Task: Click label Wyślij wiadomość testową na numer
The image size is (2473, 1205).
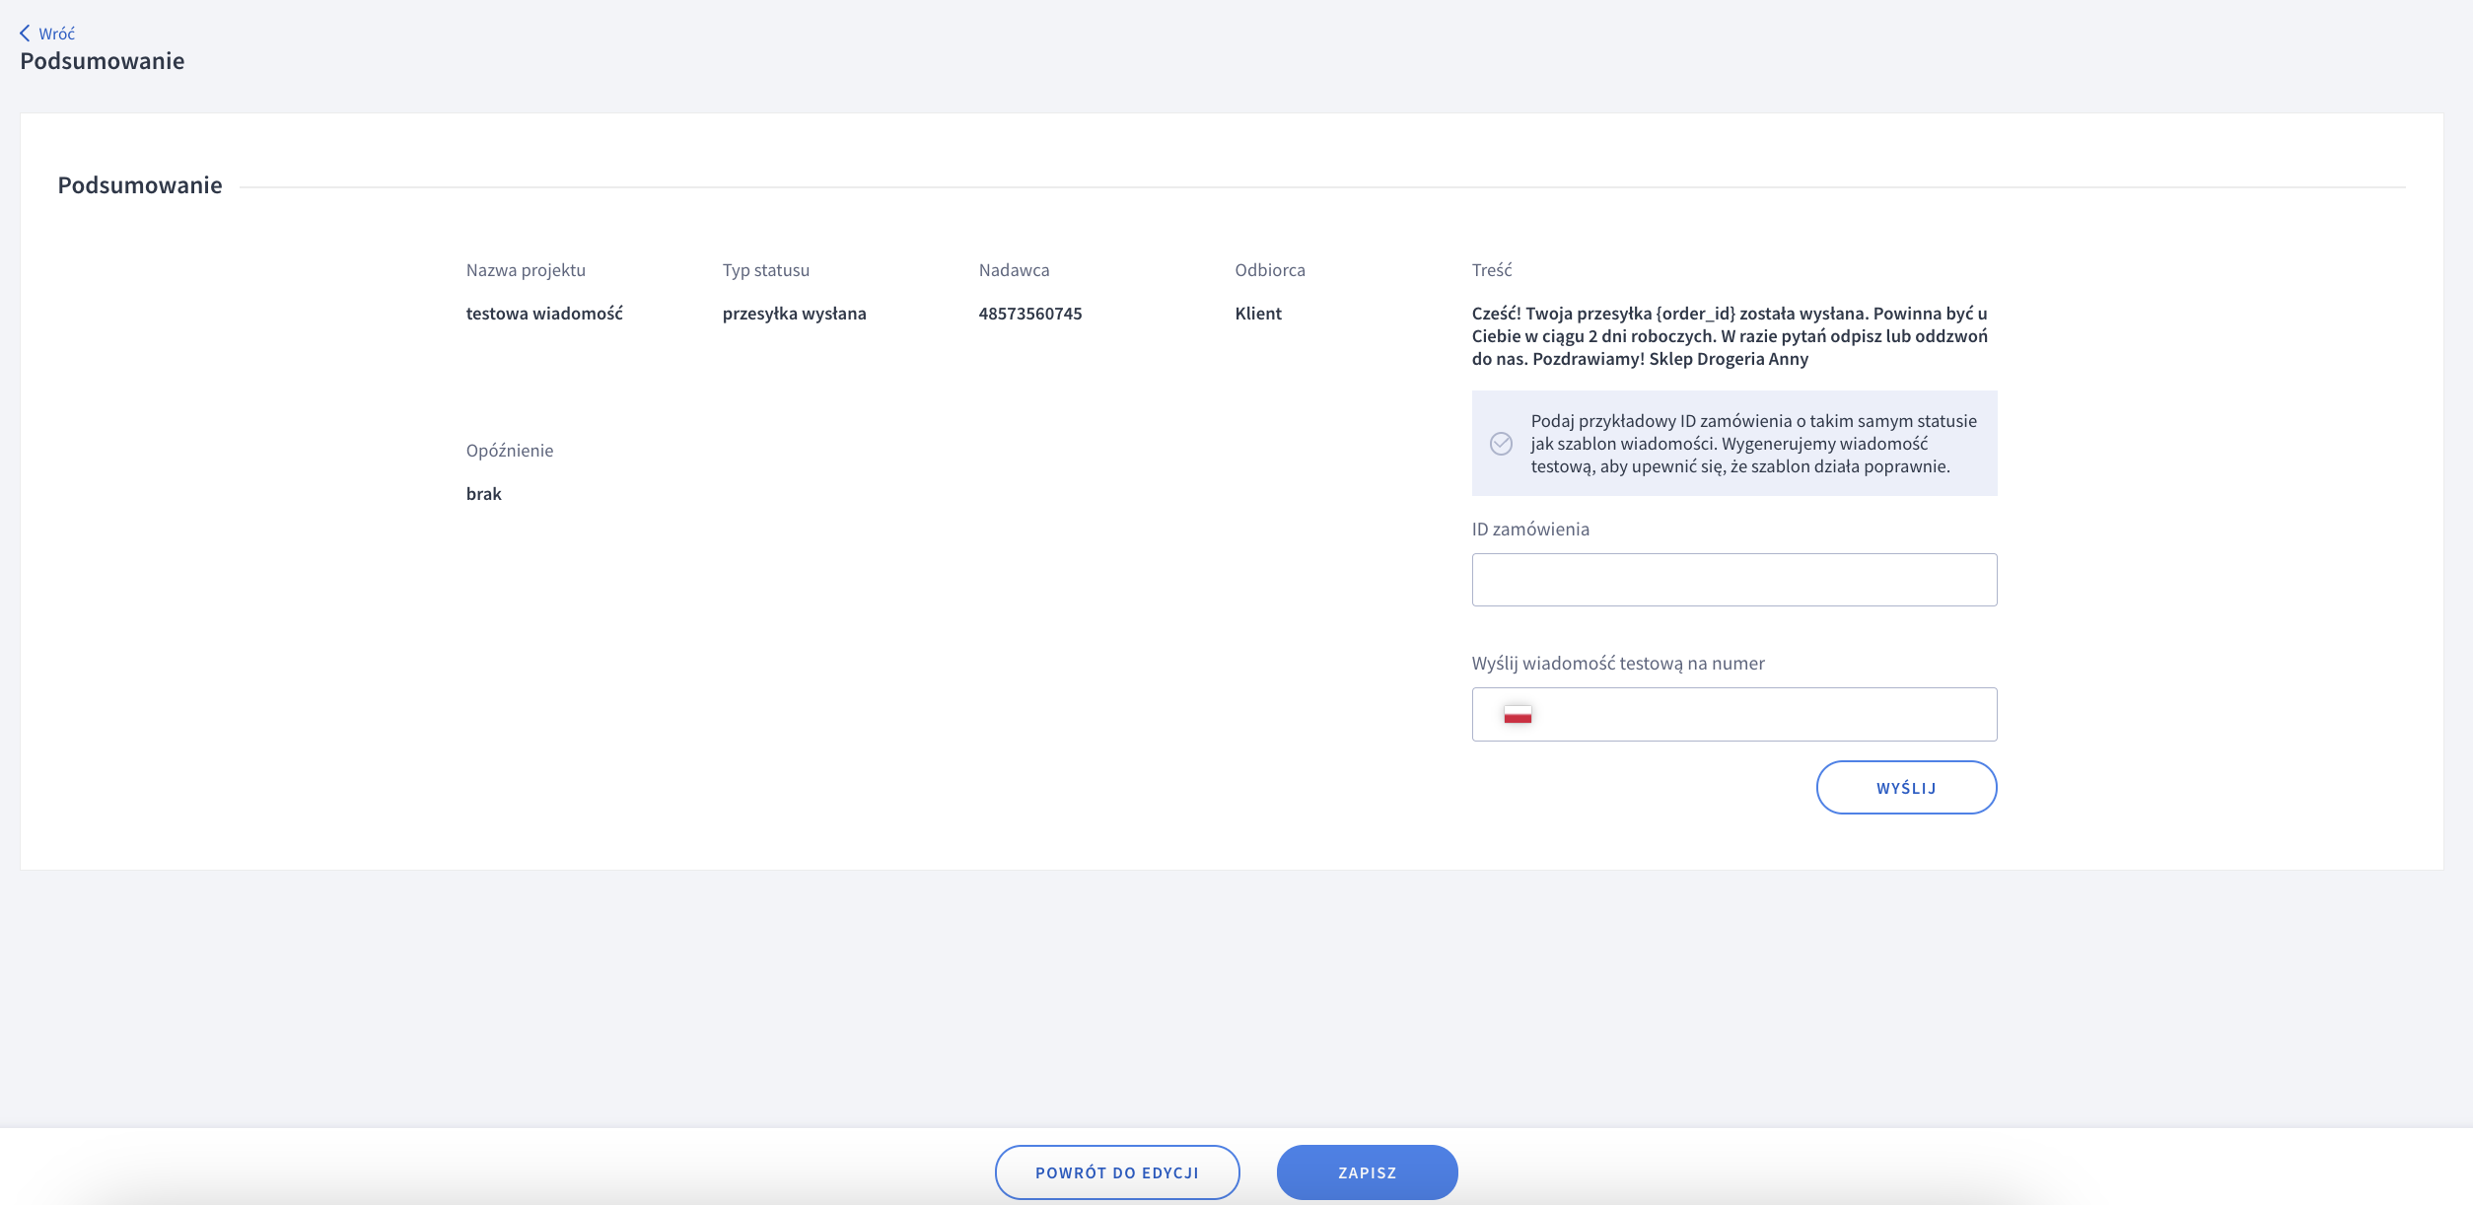Action: coord(1618,664)
